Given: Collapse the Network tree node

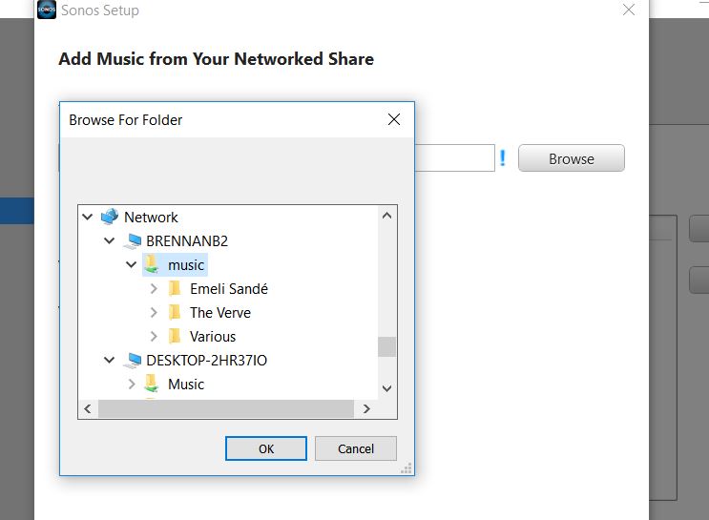Looking at the screenshot, I should [88, 217].
